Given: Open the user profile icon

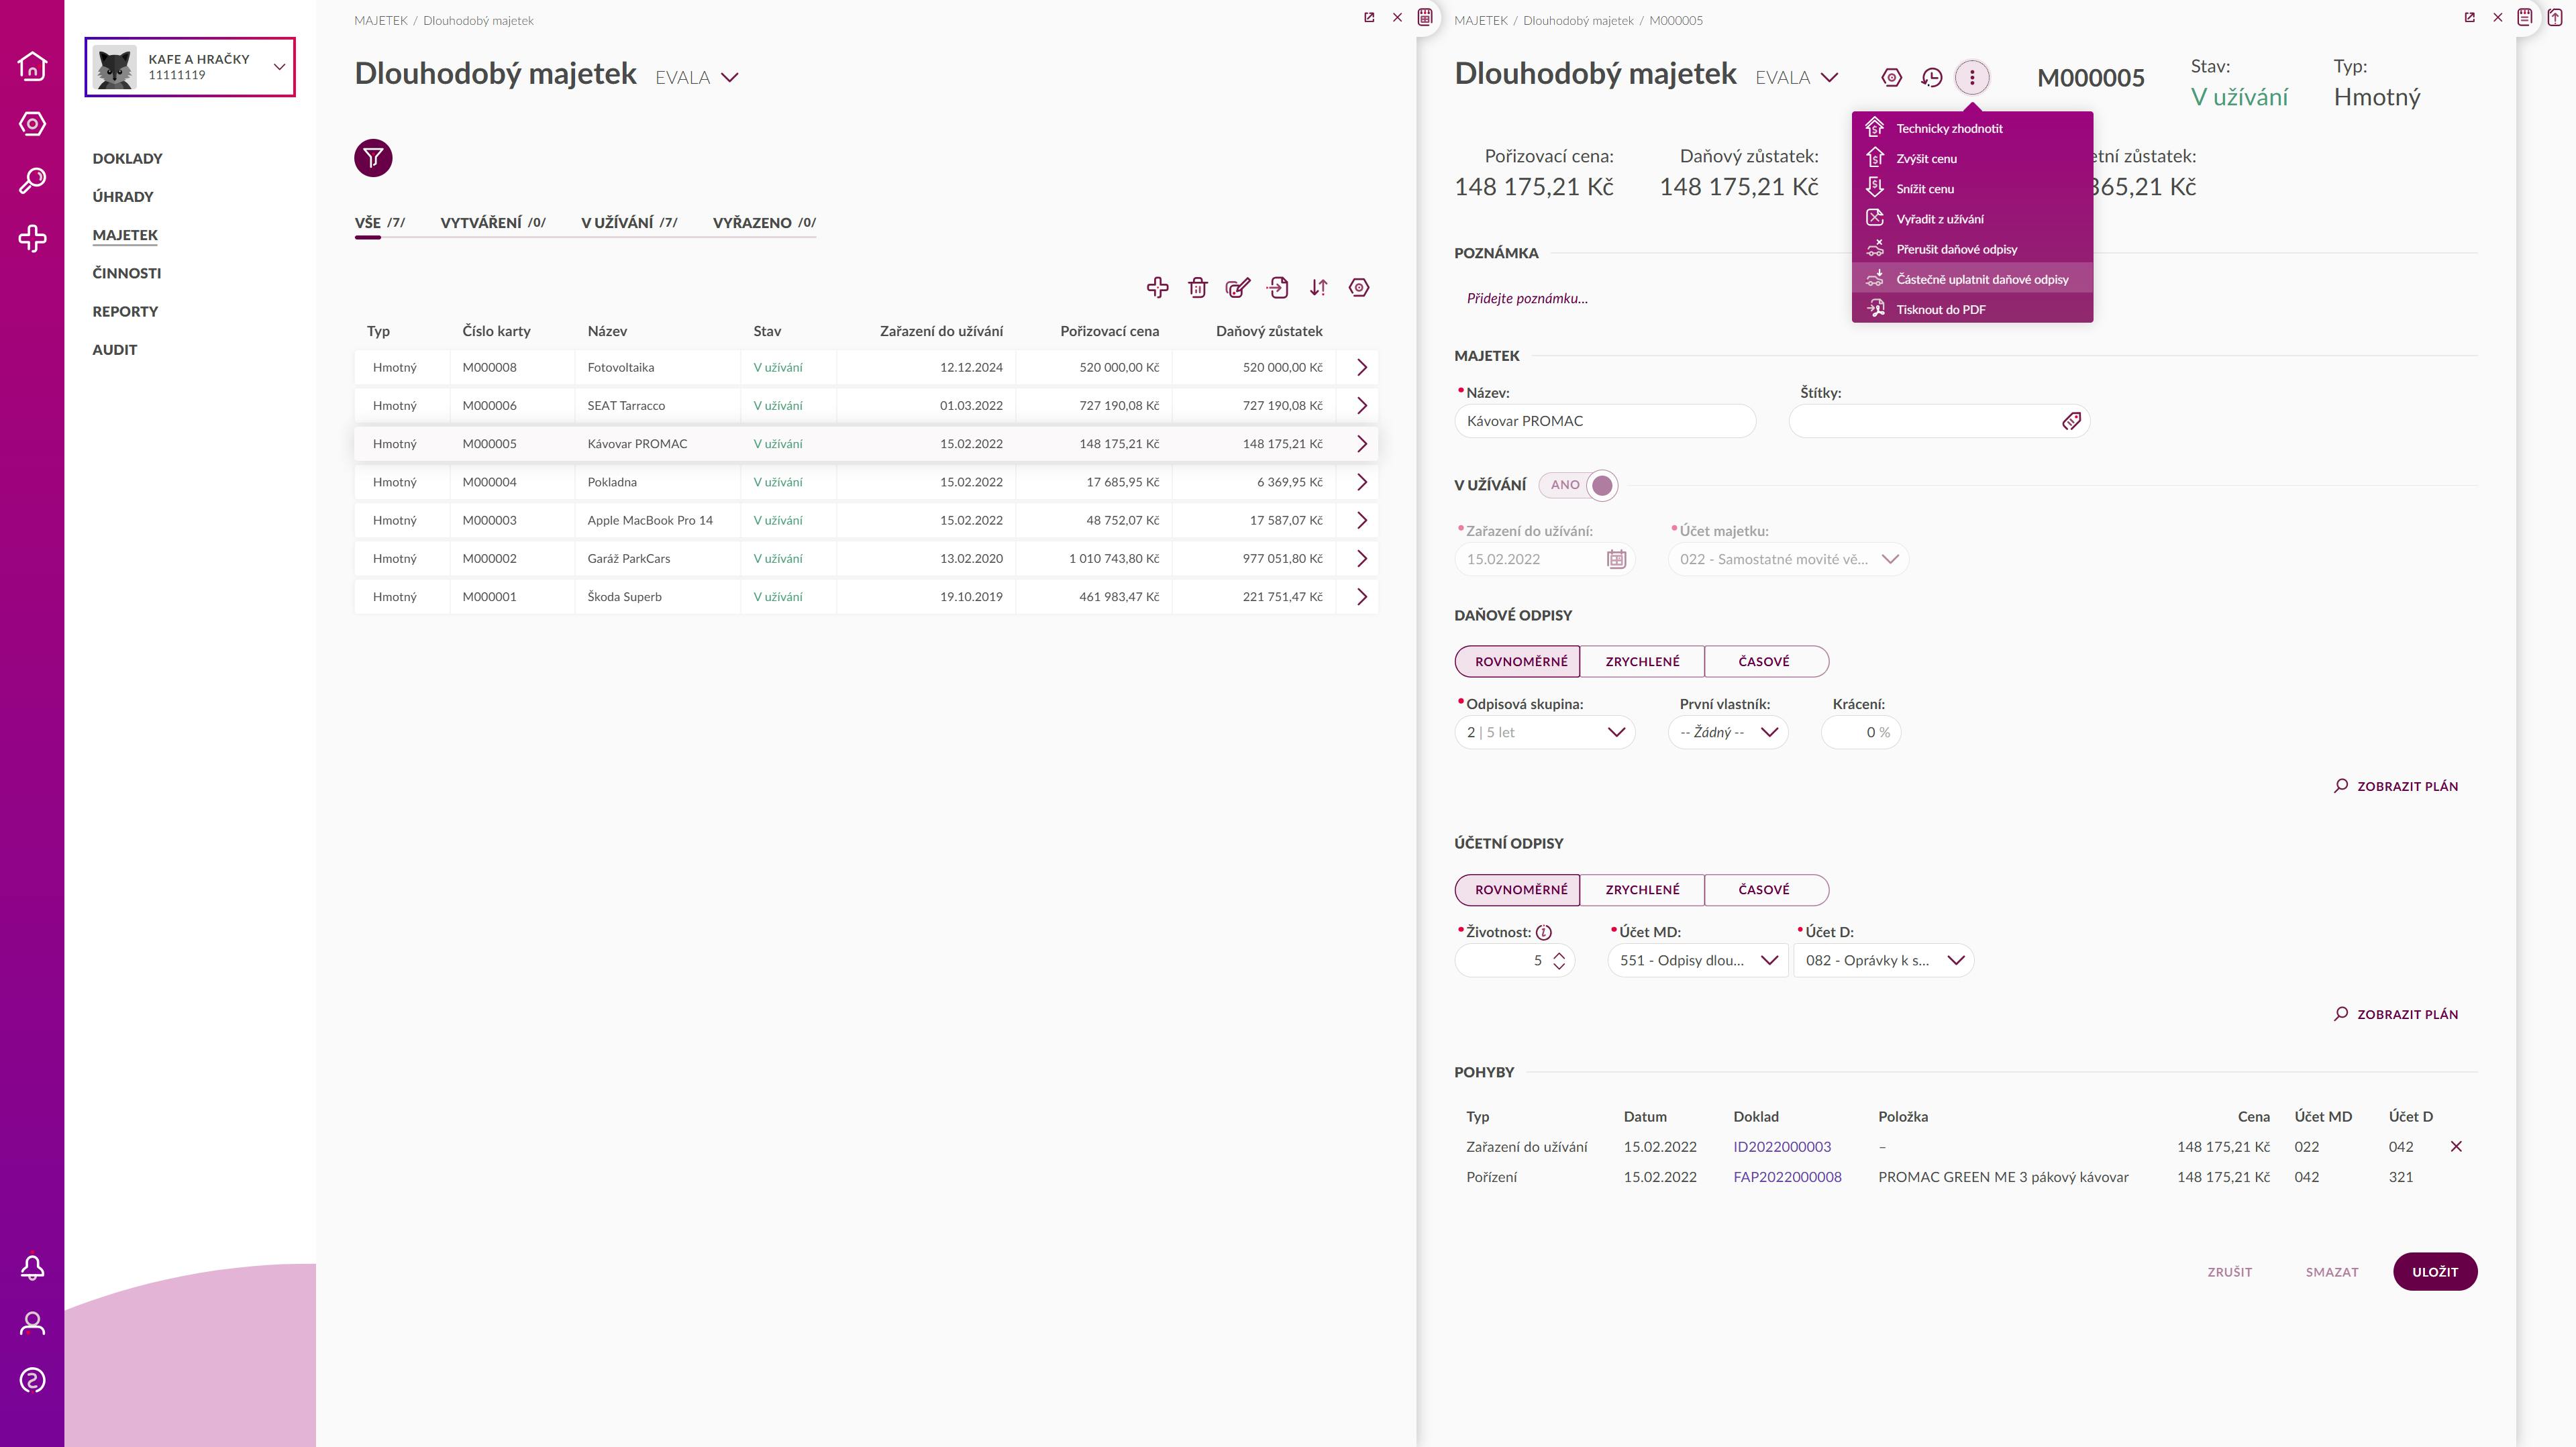Looking at the screenshot, I should [32, 1324].
